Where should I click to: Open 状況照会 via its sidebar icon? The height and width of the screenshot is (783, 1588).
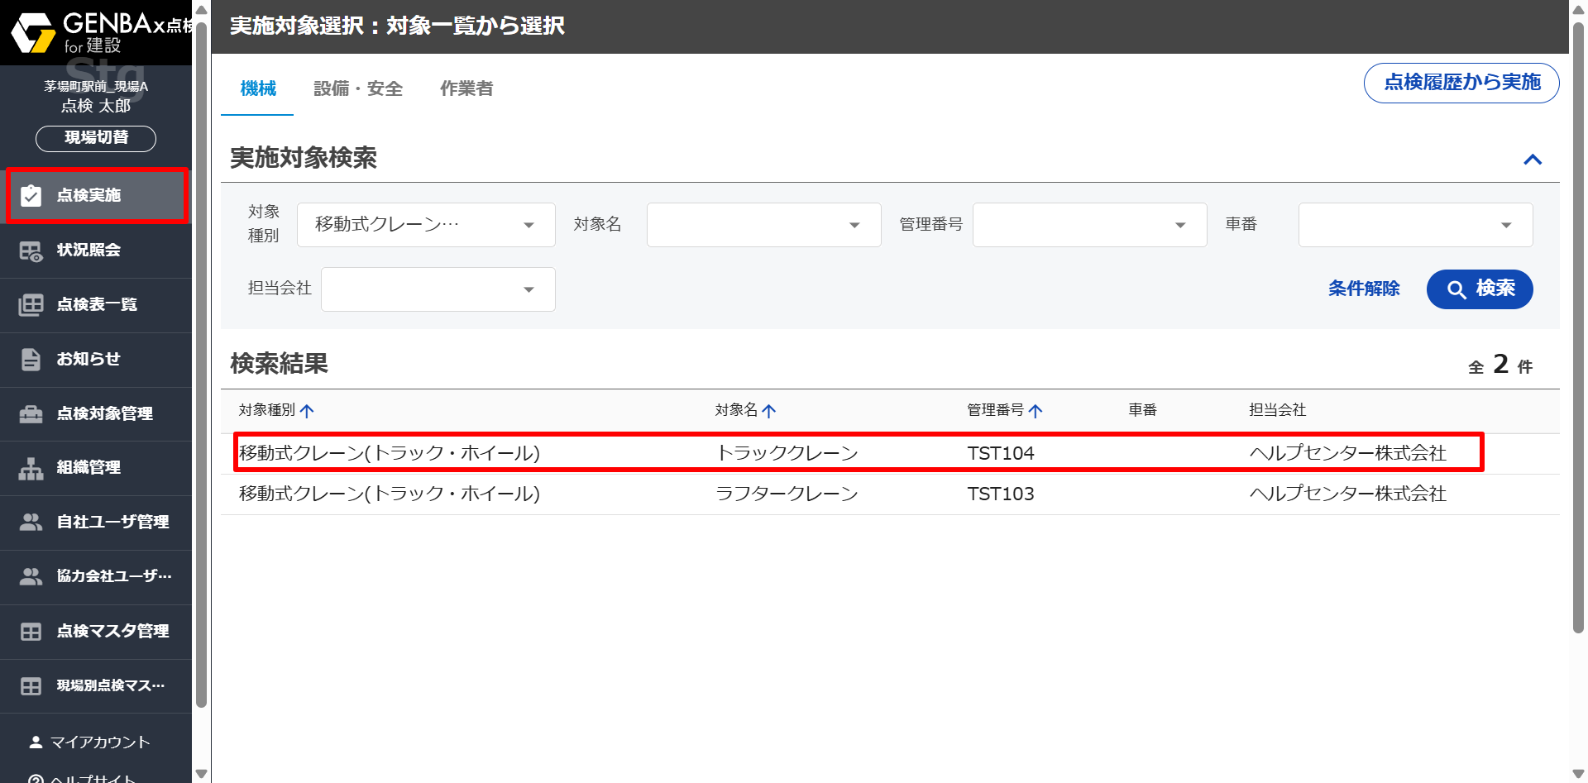[31, 251]
